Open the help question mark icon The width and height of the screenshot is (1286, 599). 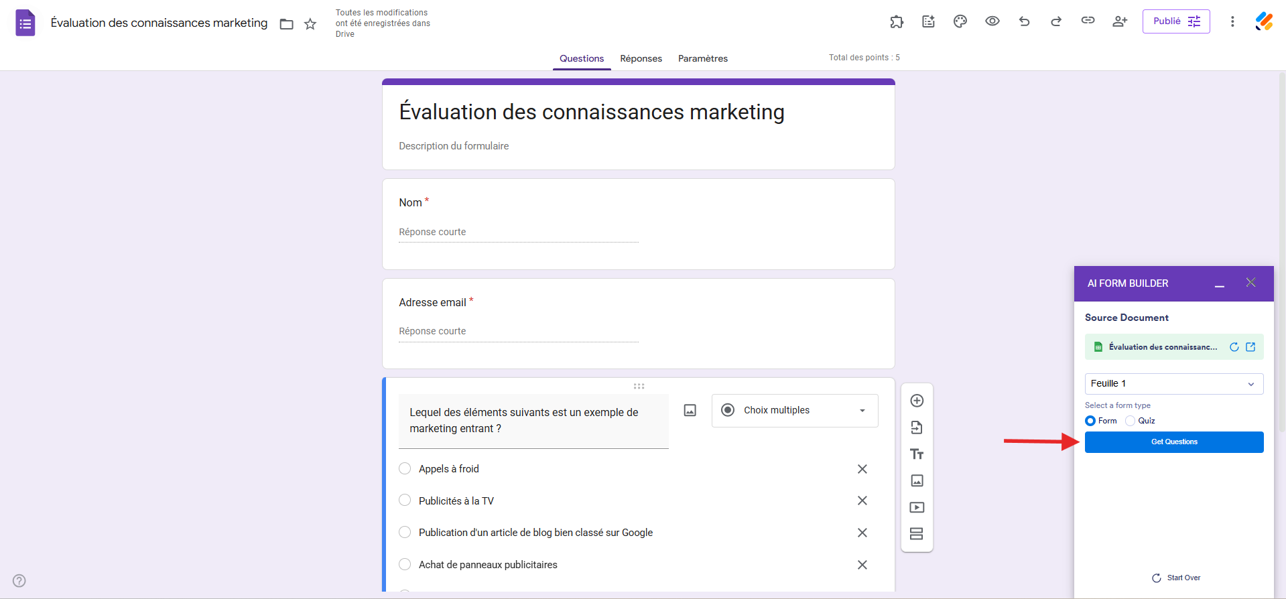19,581
